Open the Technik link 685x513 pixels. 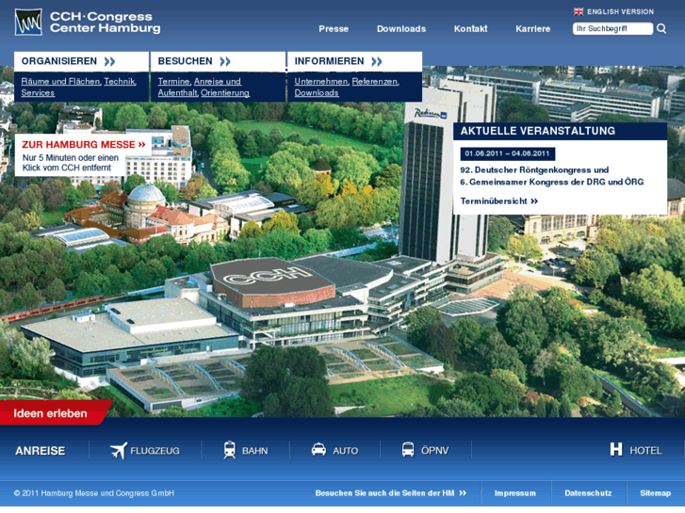[x=121, y=82]
